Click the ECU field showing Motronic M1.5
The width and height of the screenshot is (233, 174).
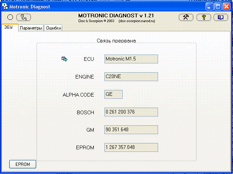[x=131, y=59]
